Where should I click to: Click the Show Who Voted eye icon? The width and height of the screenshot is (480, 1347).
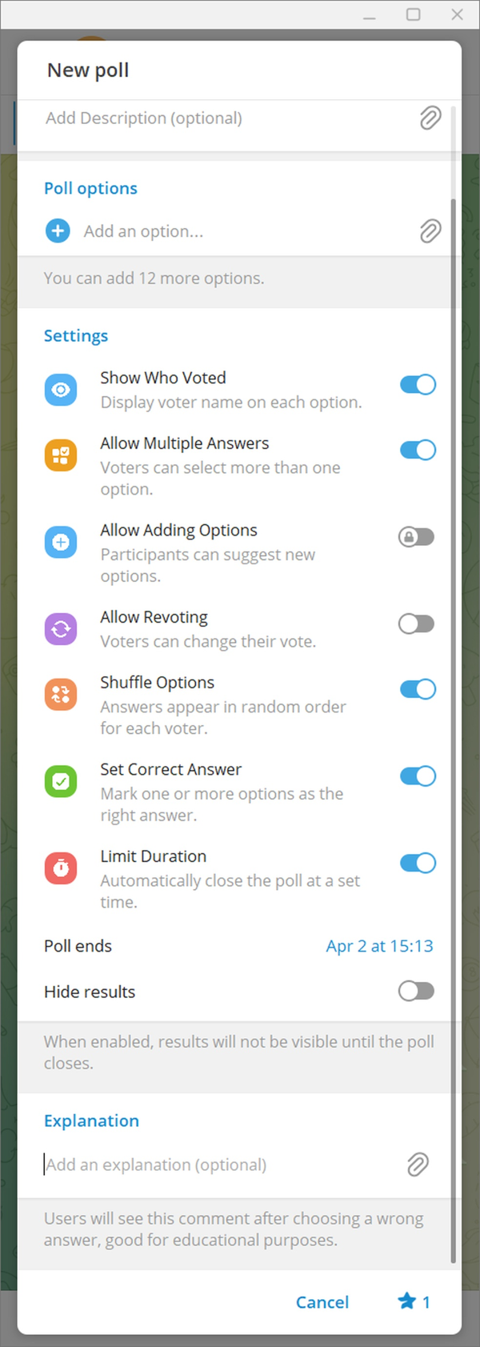pos(61,390)
